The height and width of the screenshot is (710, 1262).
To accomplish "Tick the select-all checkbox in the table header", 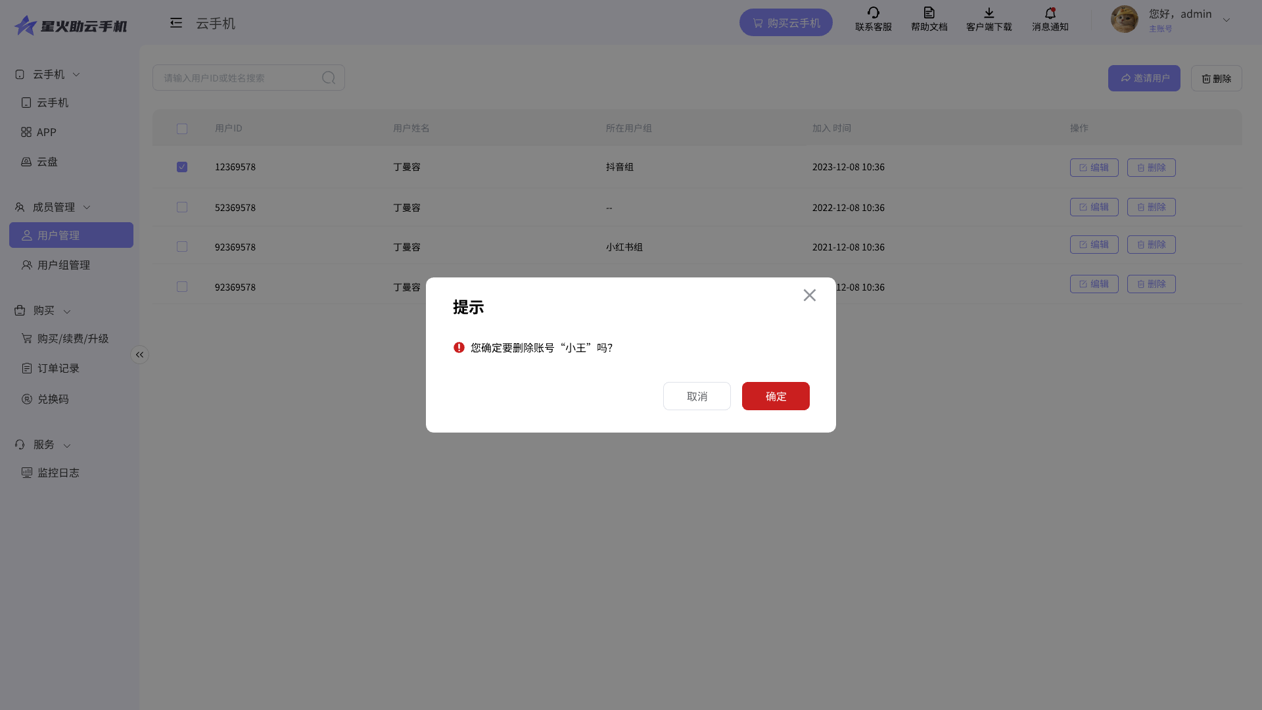I will click(x=182, y=129).
